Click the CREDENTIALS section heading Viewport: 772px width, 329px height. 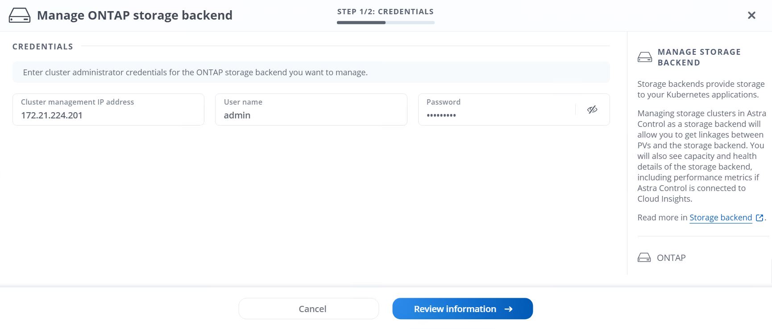[43, 47]
